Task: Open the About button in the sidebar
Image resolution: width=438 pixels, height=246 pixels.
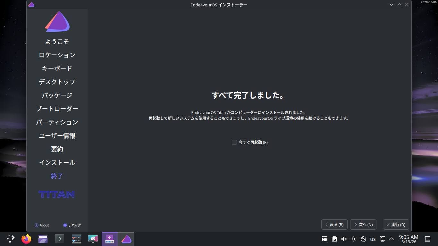Action: pyautogui.click(x=42, y=225)
